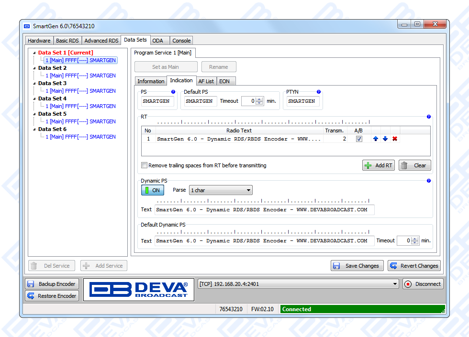469x337 pixels.
Task: Open help icon in Dynamic PS section
Action: (x=428, y=181)
